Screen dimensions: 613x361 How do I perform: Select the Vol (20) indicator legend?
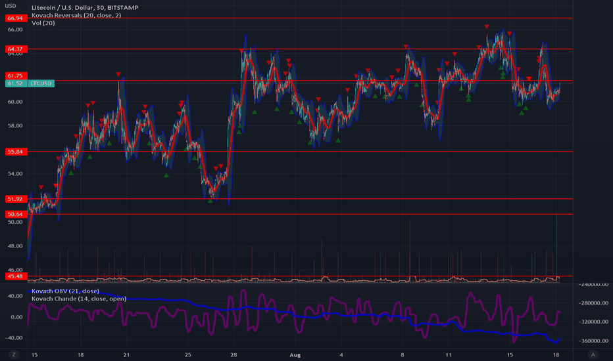43,23
